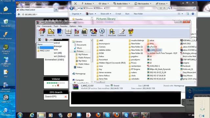210x118 pixels.
Task: Open WinRAR Options menu
Action: coord(73,26)
